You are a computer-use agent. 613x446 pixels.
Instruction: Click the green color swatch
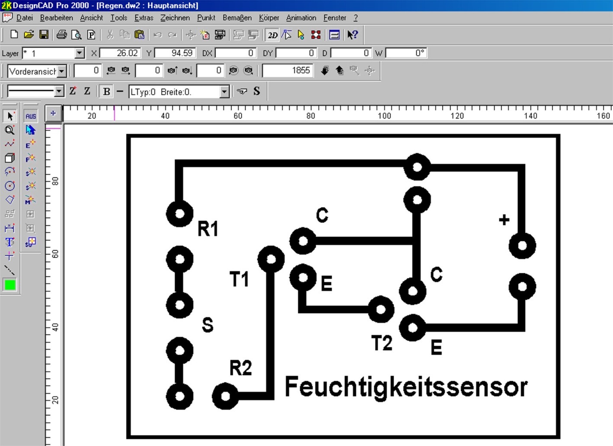pyautogui.click(x=10, y=285)
